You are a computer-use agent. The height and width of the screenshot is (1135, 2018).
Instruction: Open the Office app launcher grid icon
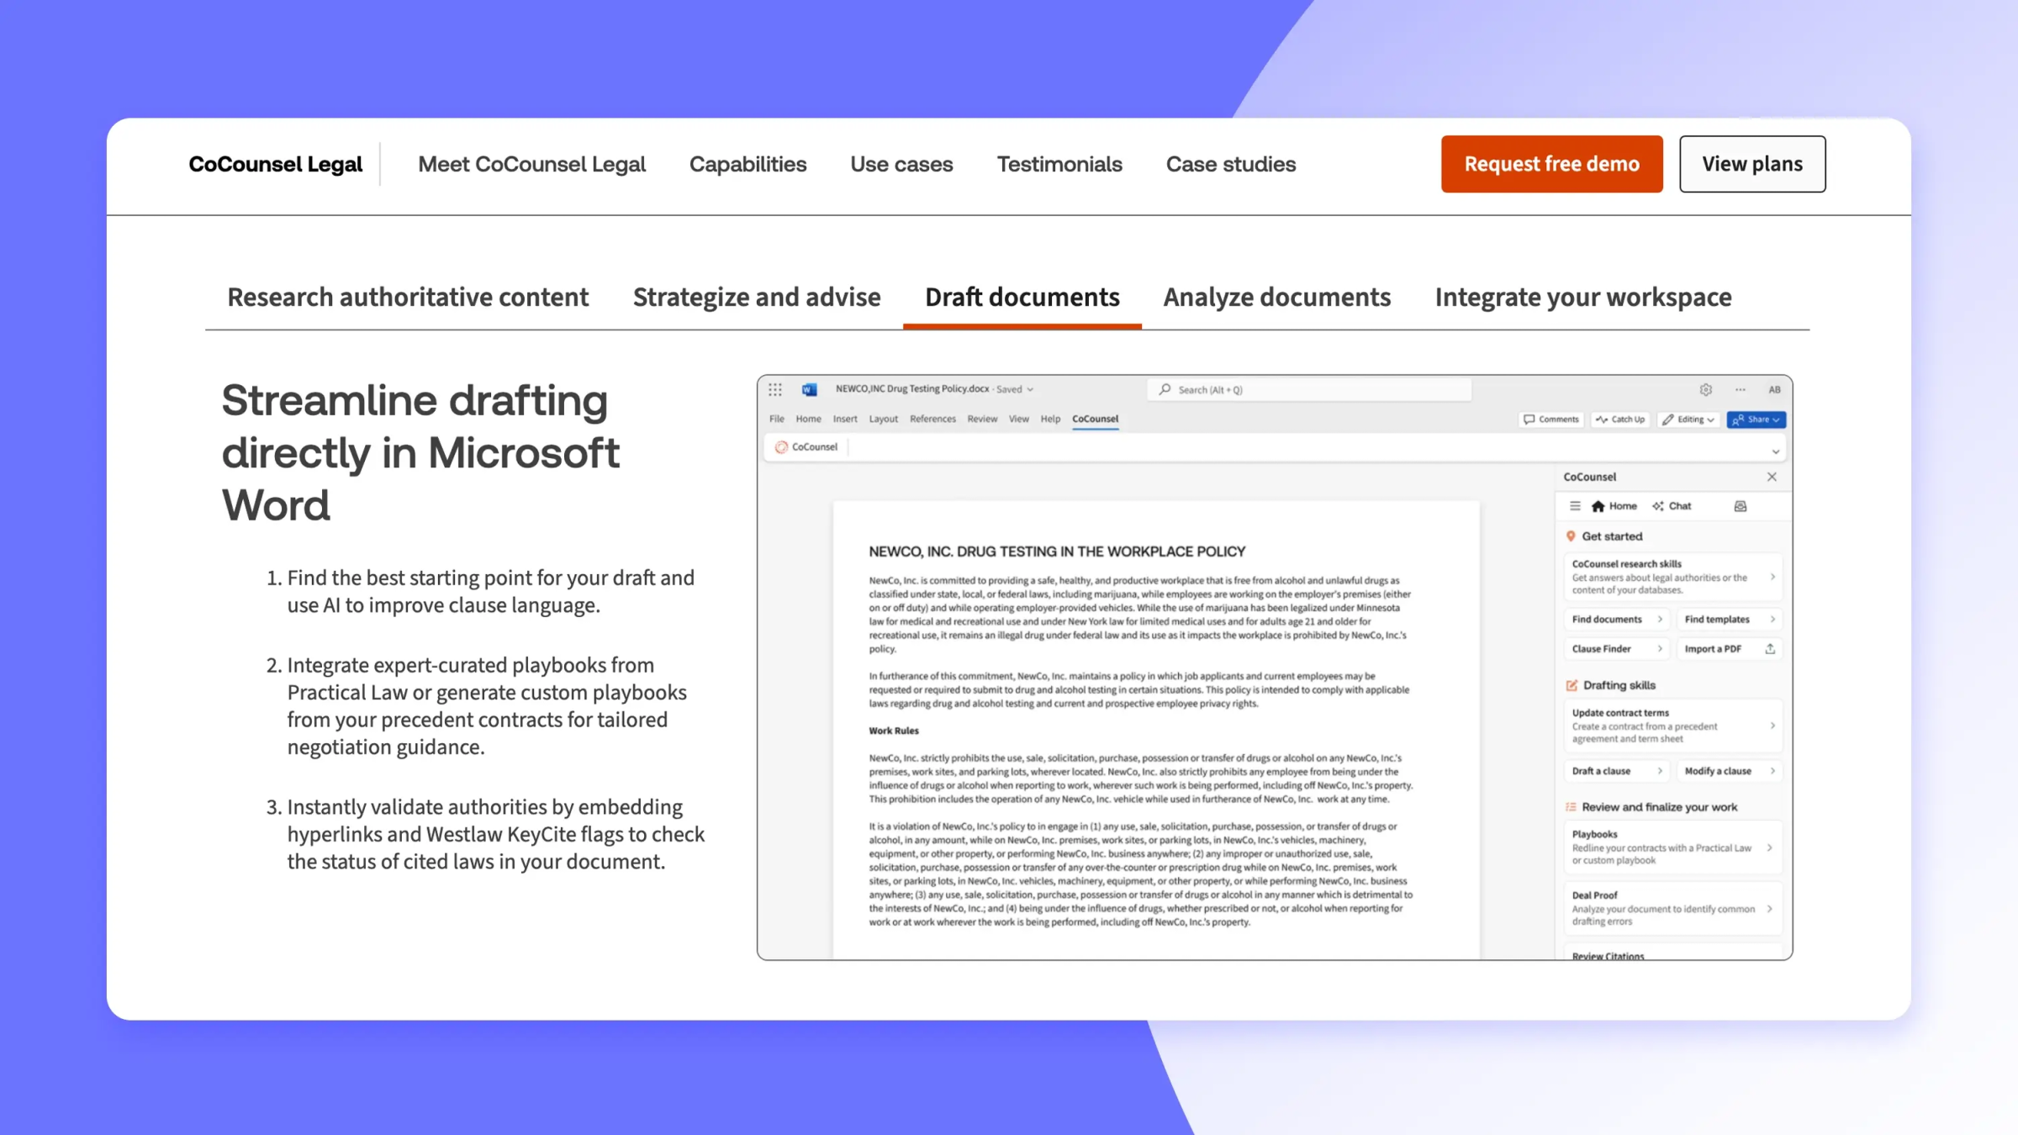click(x=775, y=388)
